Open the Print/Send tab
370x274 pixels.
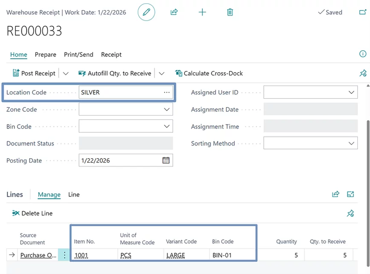coord(79,55)
